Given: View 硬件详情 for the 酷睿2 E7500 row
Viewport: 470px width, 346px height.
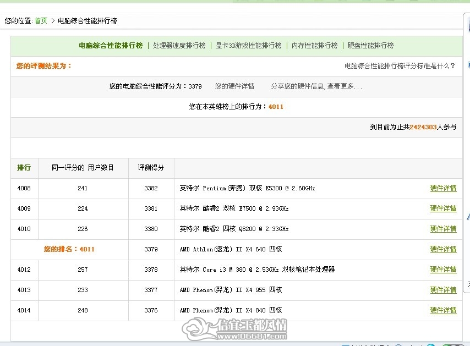Looking at the screenshot, I should 444,208.
